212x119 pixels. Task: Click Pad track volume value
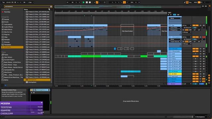(195, 28)
